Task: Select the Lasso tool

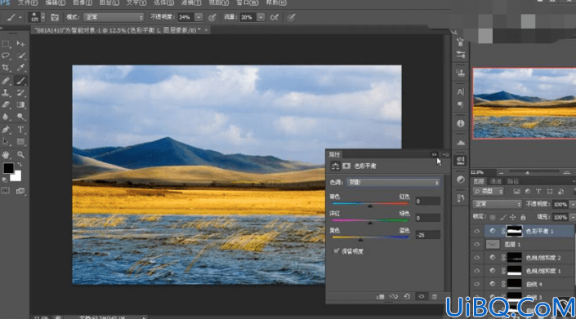Action: (6, 55)
